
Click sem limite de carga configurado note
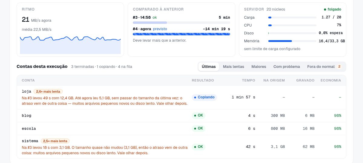coord(272,49)
